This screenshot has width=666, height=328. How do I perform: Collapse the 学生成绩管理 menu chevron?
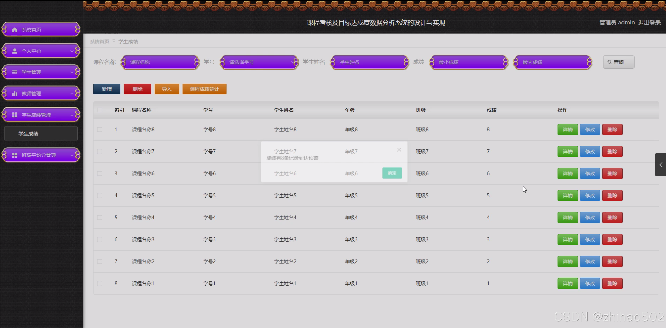point(72,115)
